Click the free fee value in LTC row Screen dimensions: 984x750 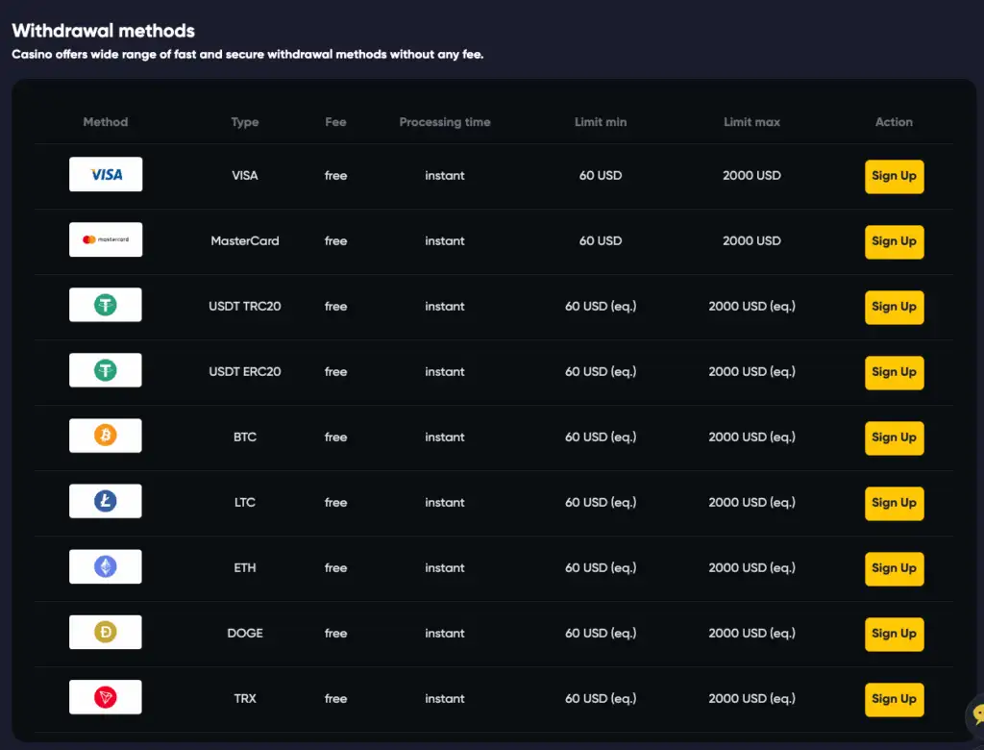[x=335, y=502]
